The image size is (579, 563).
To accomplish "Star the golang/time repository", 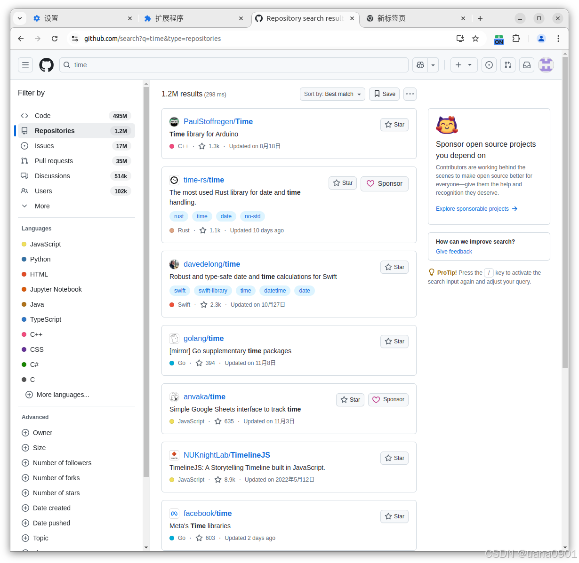I will pos(394,341).
